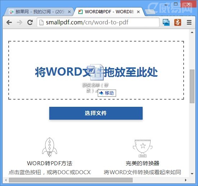
Task: Go back with the browser back arrow
Action: pos(9,23)
